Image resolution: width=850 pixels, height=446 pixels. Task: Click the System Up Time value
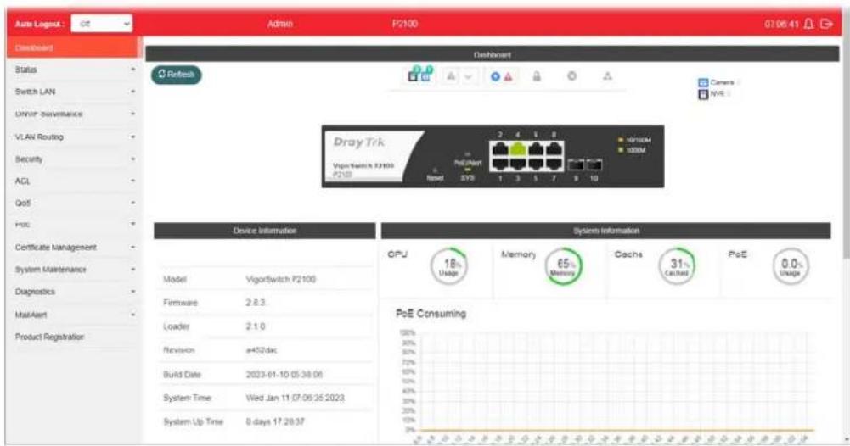(x=275, y=421)
